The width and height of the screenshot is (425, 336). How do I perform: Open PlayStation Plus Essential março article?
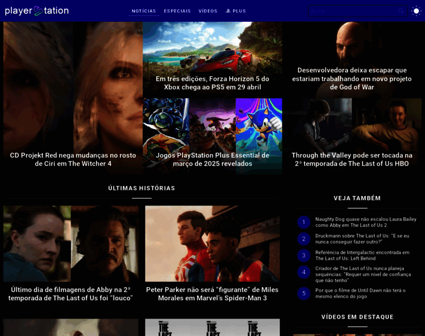212,159
